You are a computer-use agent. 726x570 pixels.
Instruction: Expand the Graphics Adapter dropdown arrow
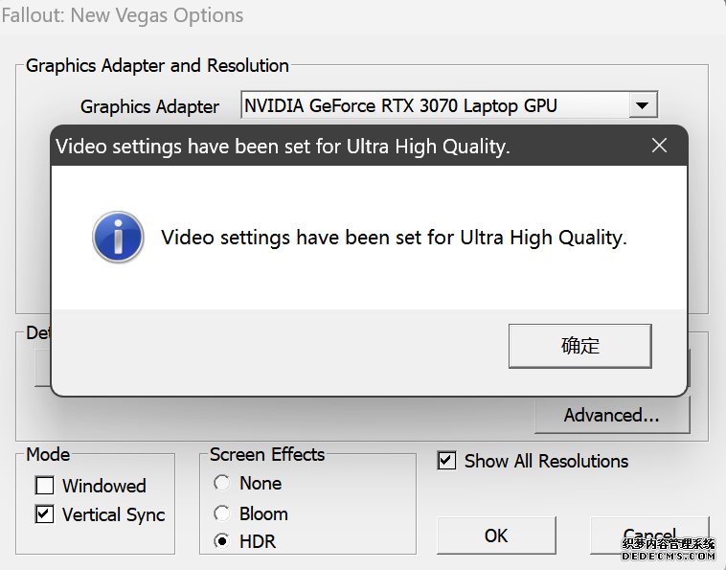(x=643, y=105)
